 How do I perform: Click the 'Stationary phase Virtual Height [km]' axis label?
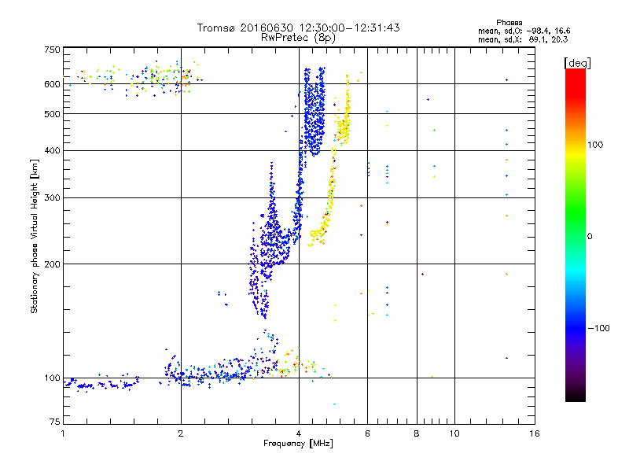click(x=35, y=236)
